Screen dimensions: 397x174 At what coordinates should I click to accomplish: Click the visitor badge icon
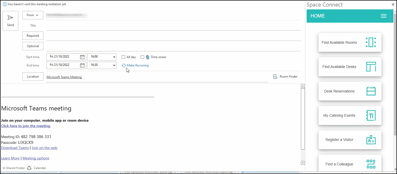tap(371, 140)
